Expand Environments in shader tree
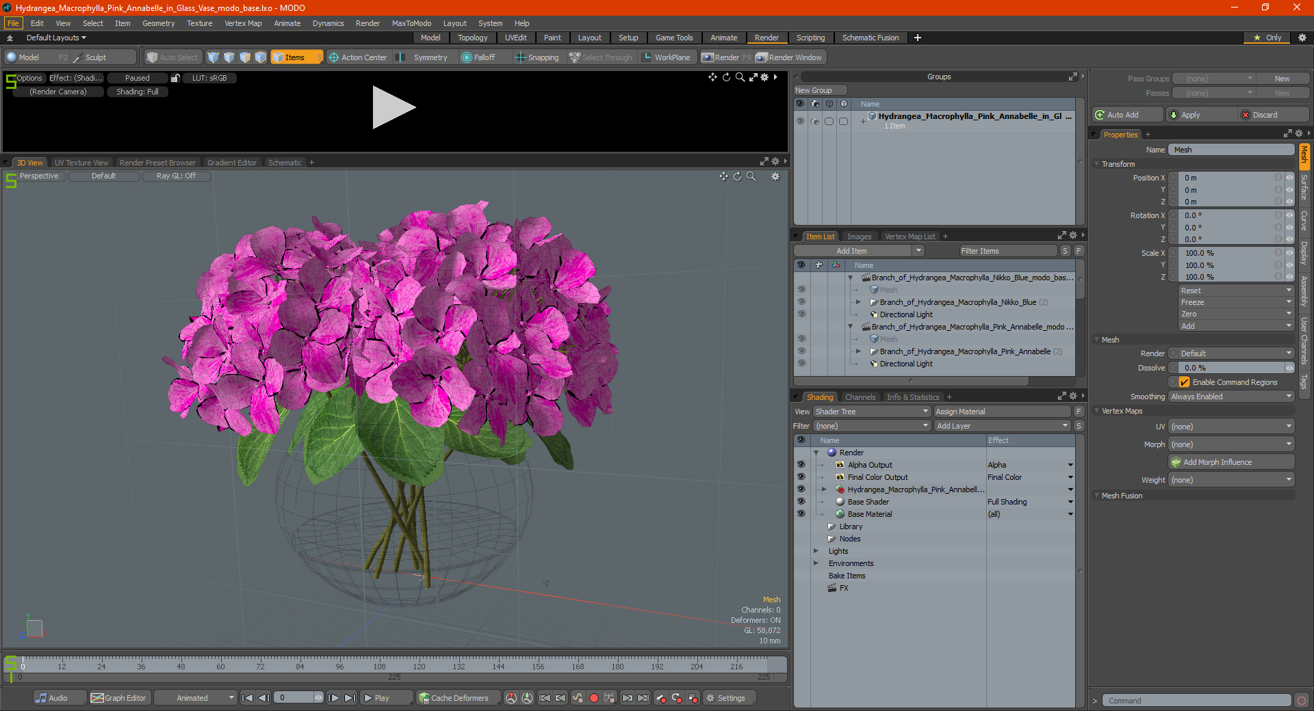 tap(816, 563)
